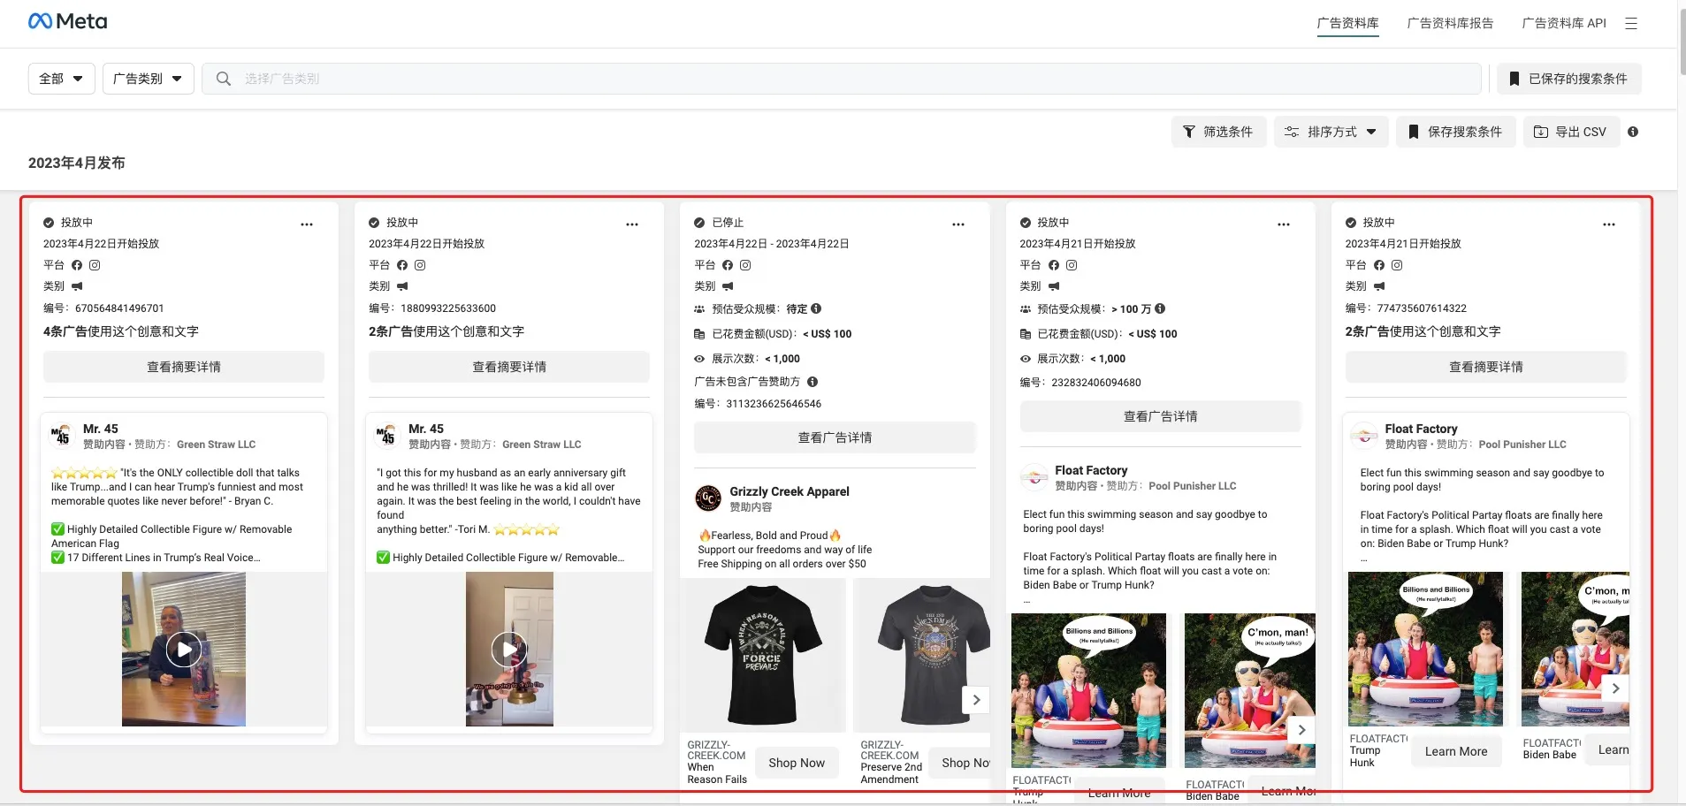Click info icon next to 广告未包含广告赞助方
The image size is (1686, 806).
(x=812, y=382)
